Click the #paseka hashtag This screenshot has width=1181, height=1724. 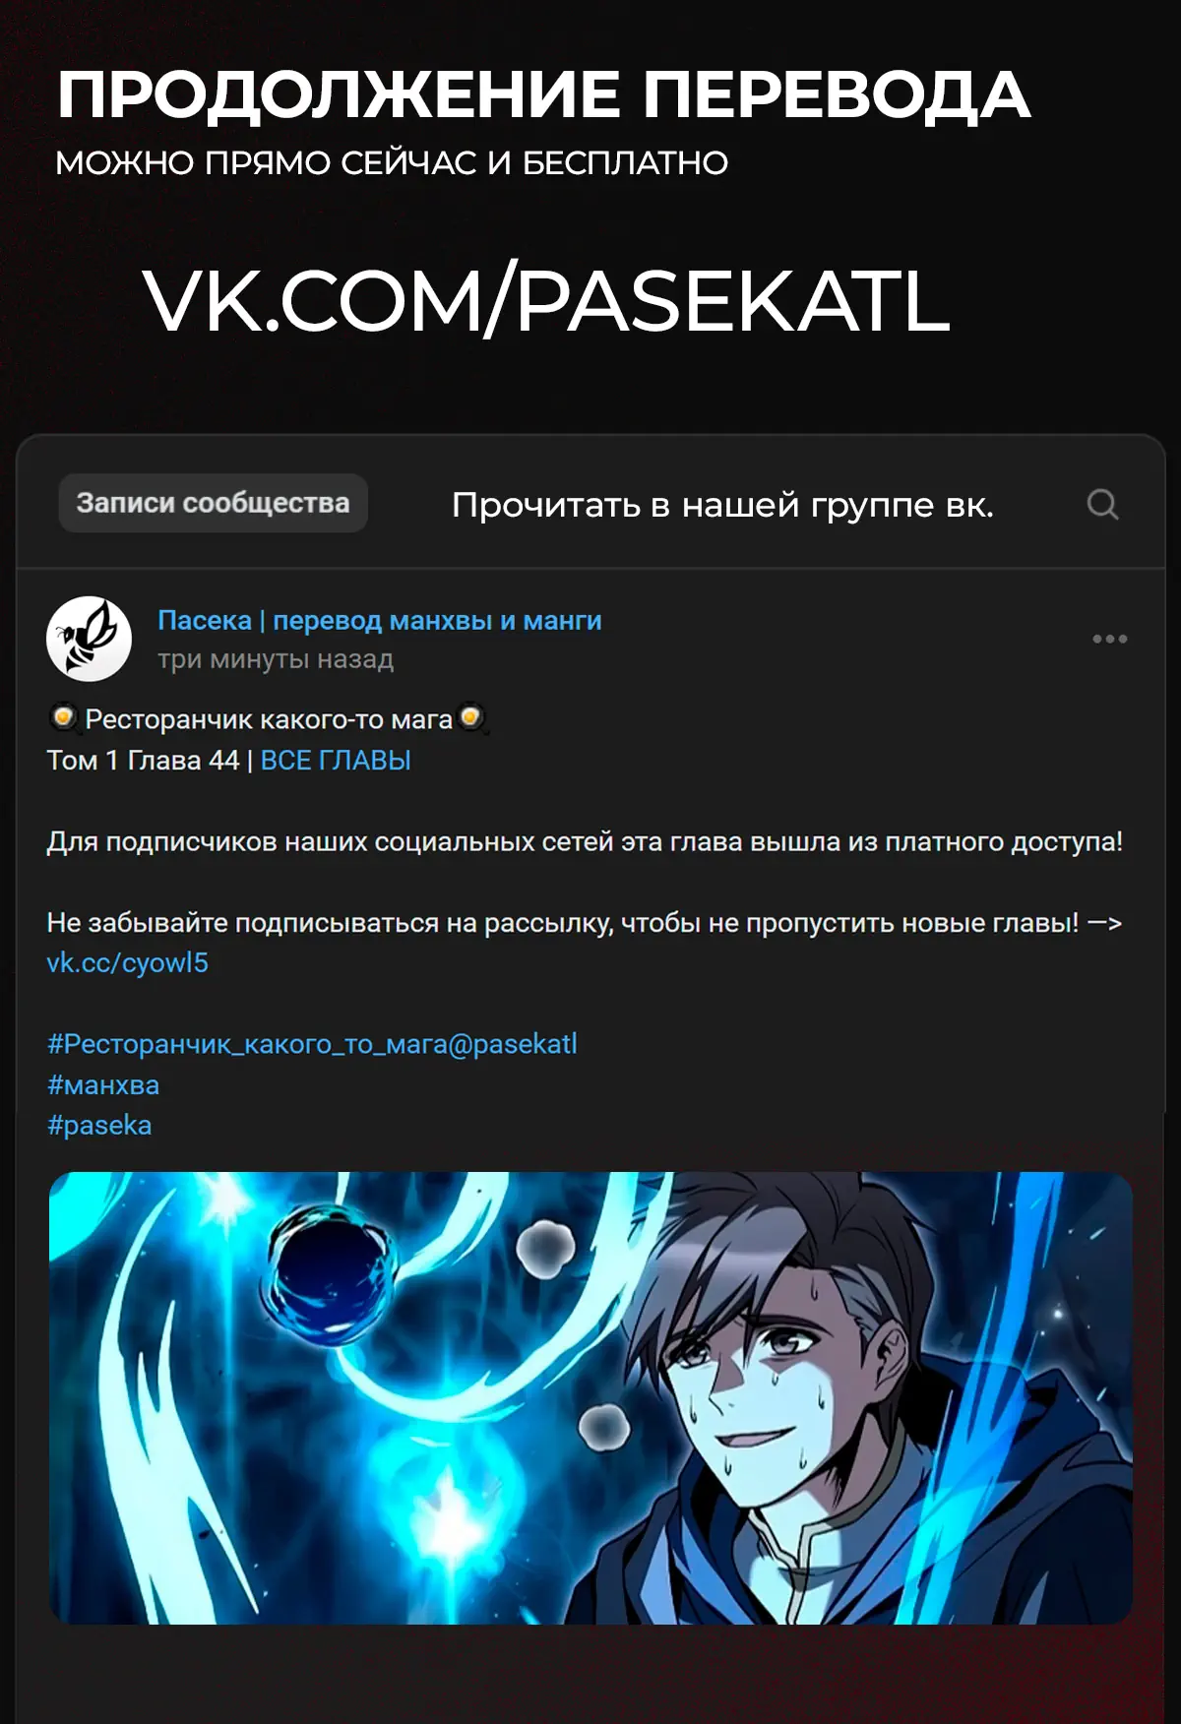[99, 1126]
